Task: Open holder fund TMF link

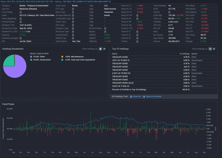Action: pyautogui.click(x=64, y=1)
